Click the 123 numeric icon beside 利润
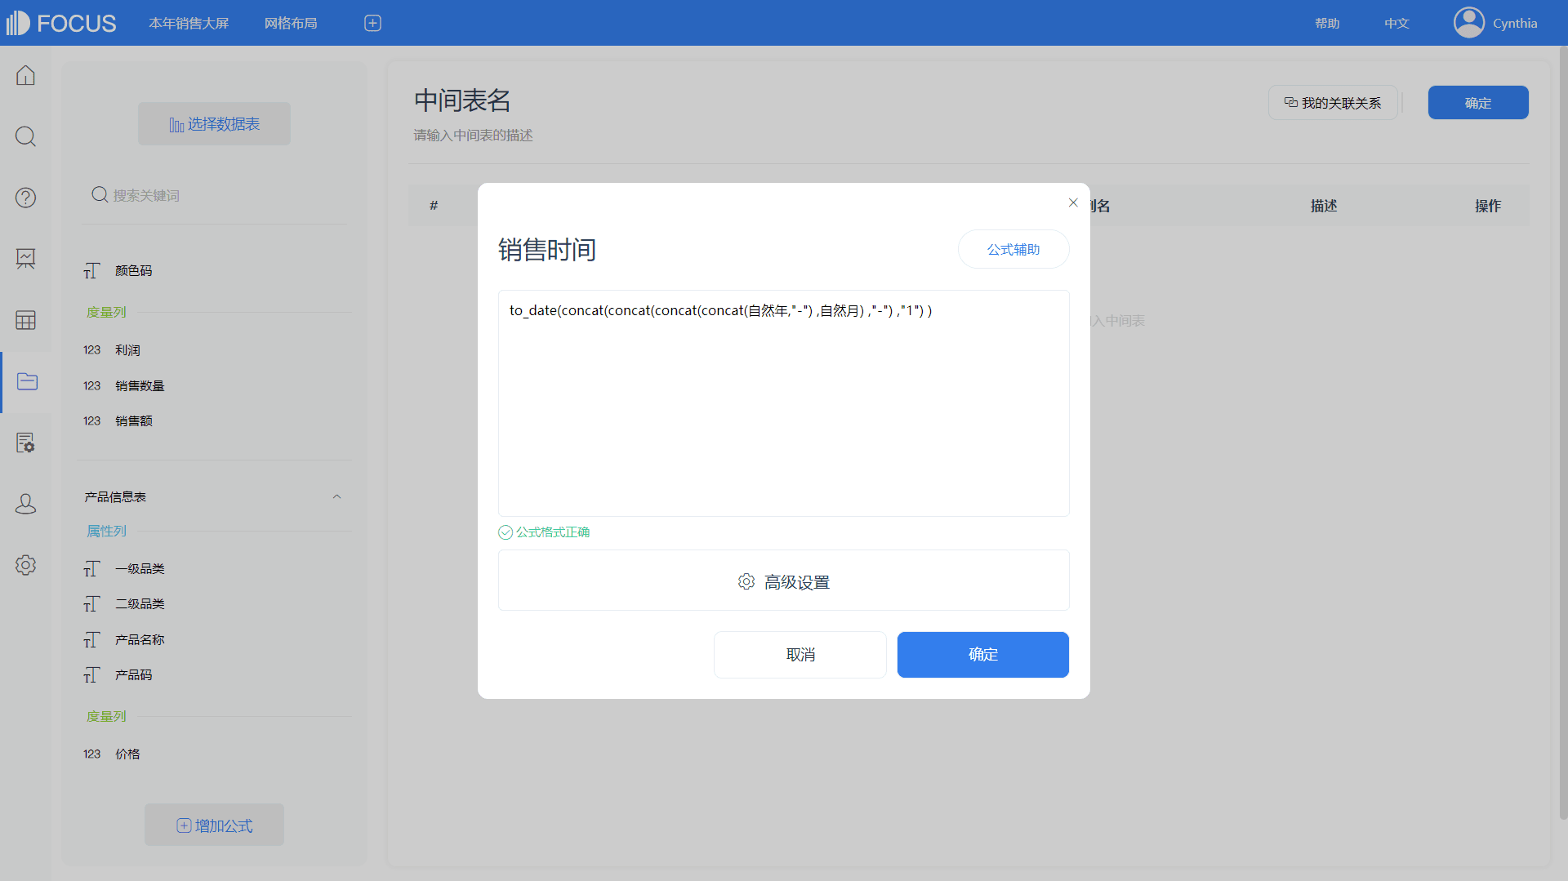This screenshot has height=881, width=1568. pyautogui.click(x=91, y=350)
